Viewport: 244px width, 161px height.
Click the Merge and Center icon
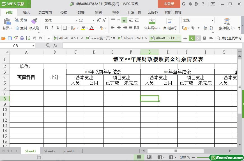click(x=152, y=21)
